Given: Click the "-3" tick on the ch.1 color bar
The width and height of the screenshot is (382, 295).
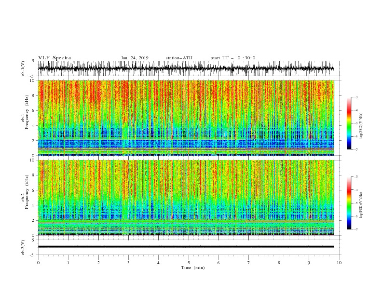Looking at the screenshot, I should [356, 97].
